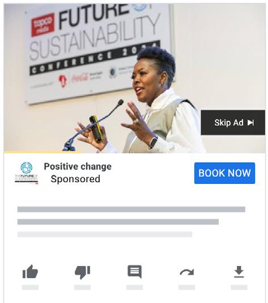
Task: Click the first gray placeholder title line
Action: click(131, 209)
